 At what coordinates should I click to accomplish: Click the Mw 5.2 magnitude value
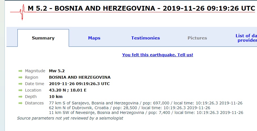coord(57,71)
